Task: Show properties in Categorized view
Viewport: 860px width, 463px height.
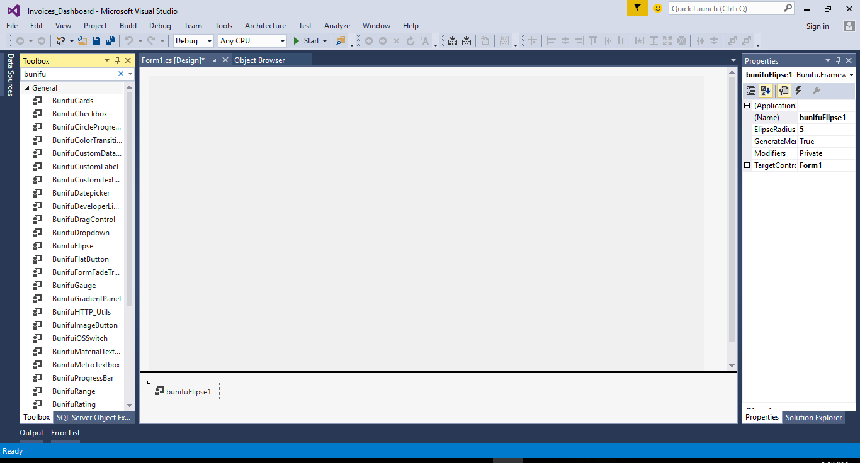Action: (751, 91)
